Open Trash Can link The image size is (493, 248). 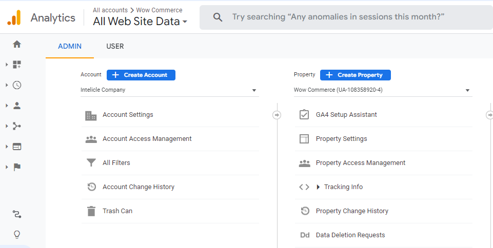click(117, 211)
